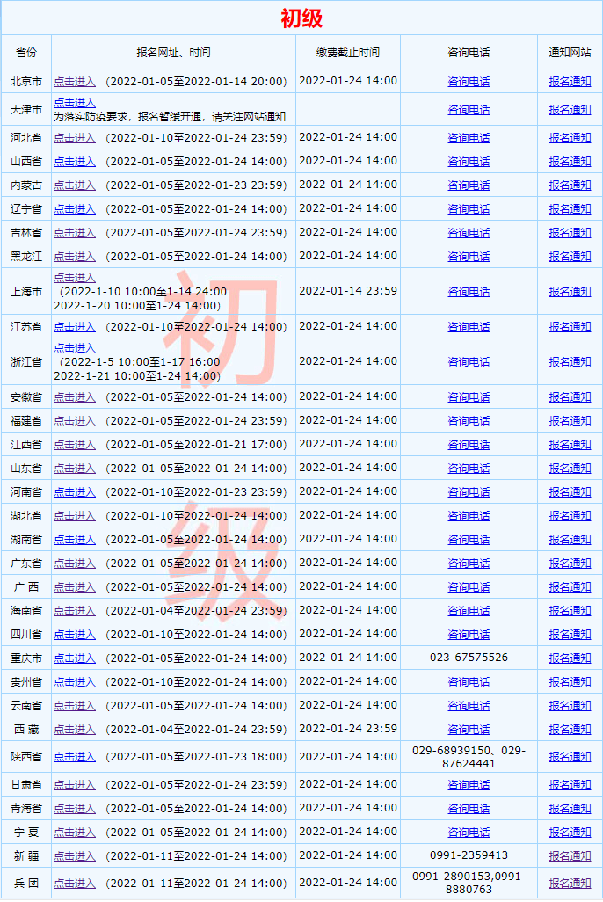This screenshot has width=603, height=902.
Task: Open 报名通知 link for 陕西省
Action: [x=570, y=757]
